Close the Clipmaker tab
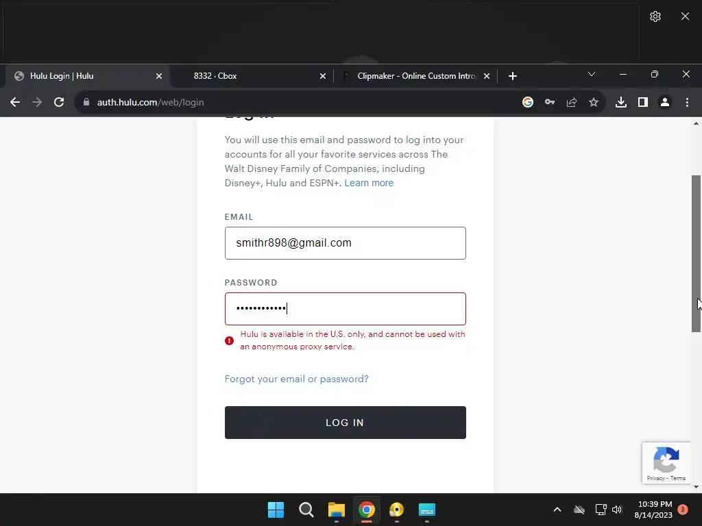 coord(487,76)
